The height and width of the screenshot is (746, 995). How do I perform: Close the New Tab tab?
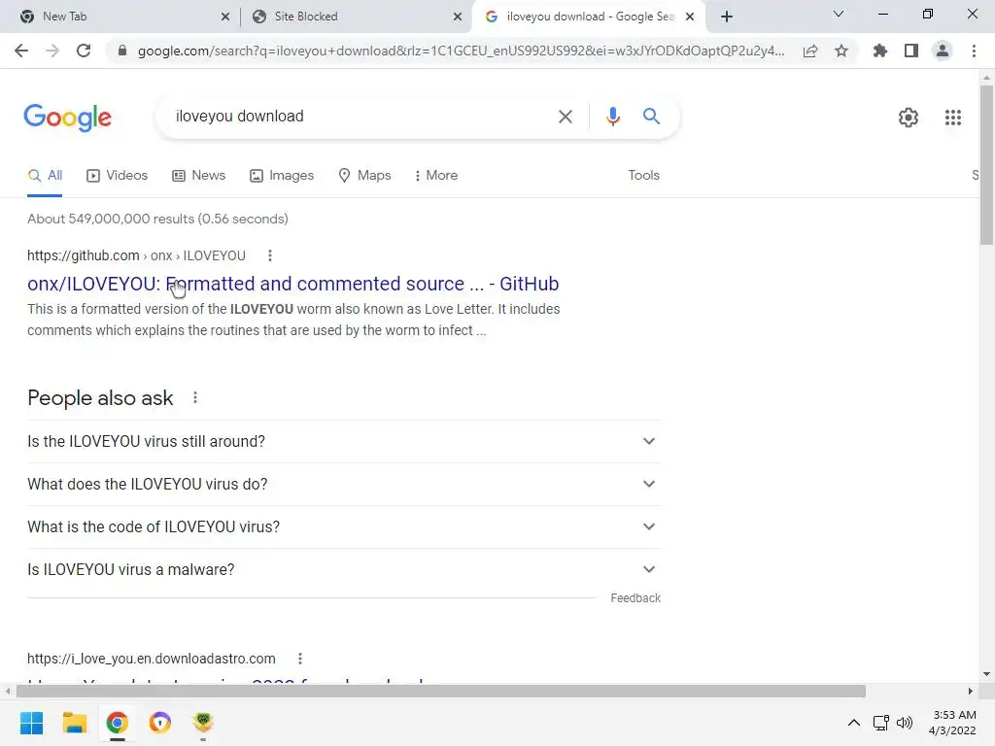225,17
